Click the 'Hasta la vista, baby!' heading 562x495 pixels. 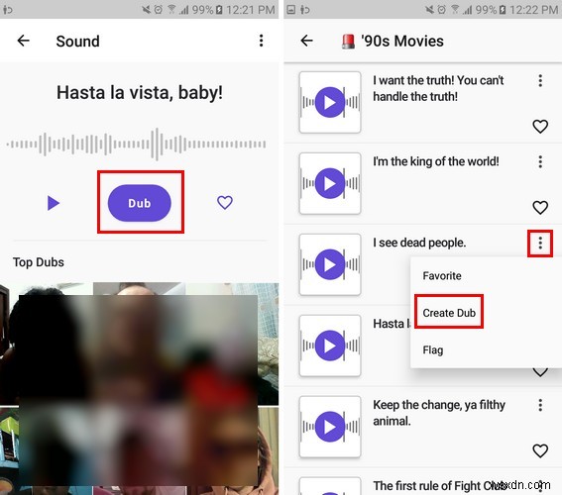[x=140, y=93]
